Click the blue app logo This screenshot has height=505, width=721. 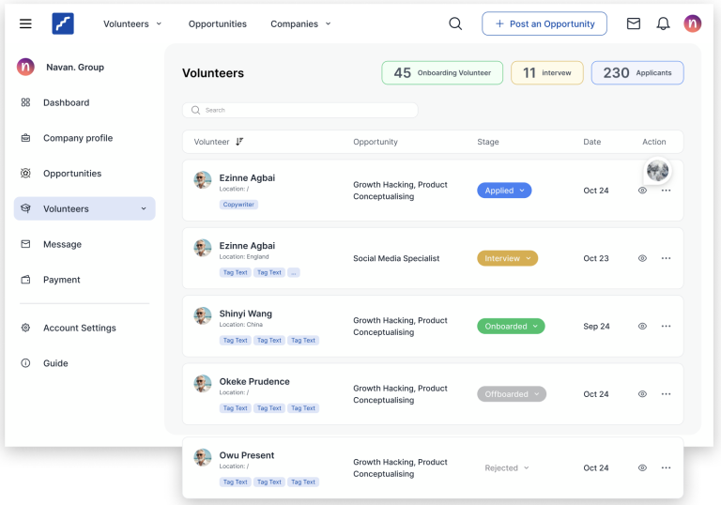click(63, 23)
